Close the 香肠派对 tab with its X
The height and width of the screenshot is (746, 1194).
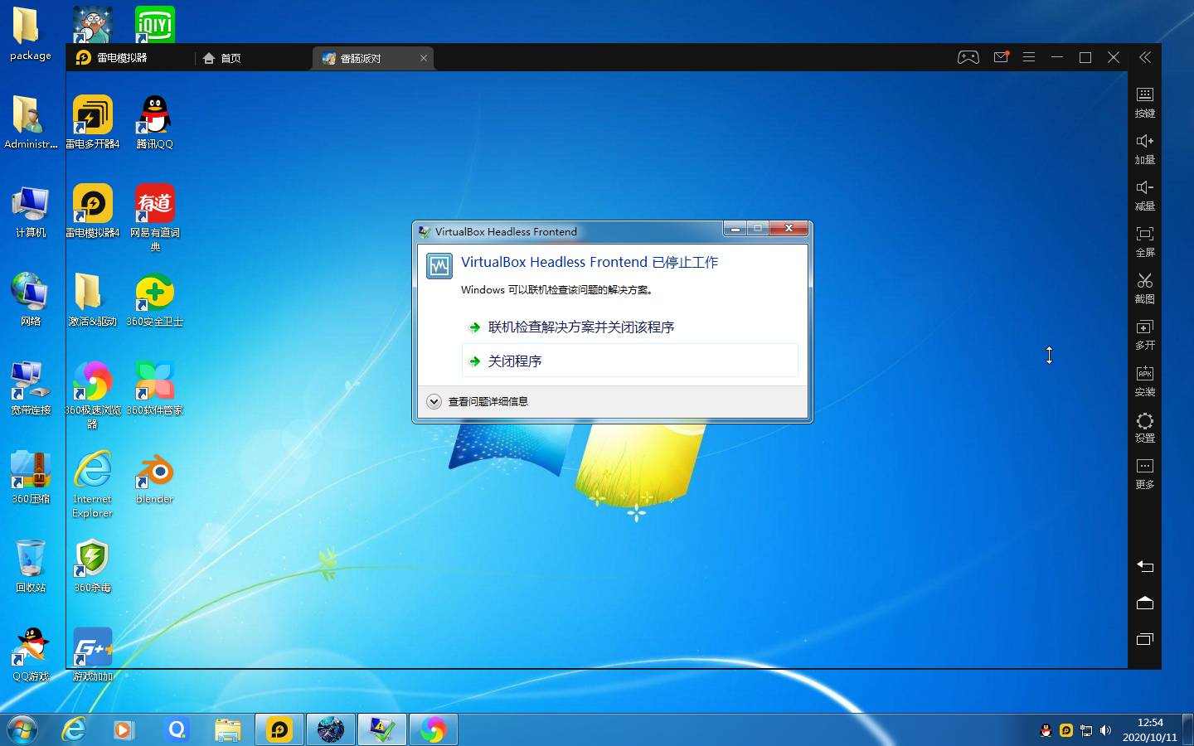[x=424, y=58]
